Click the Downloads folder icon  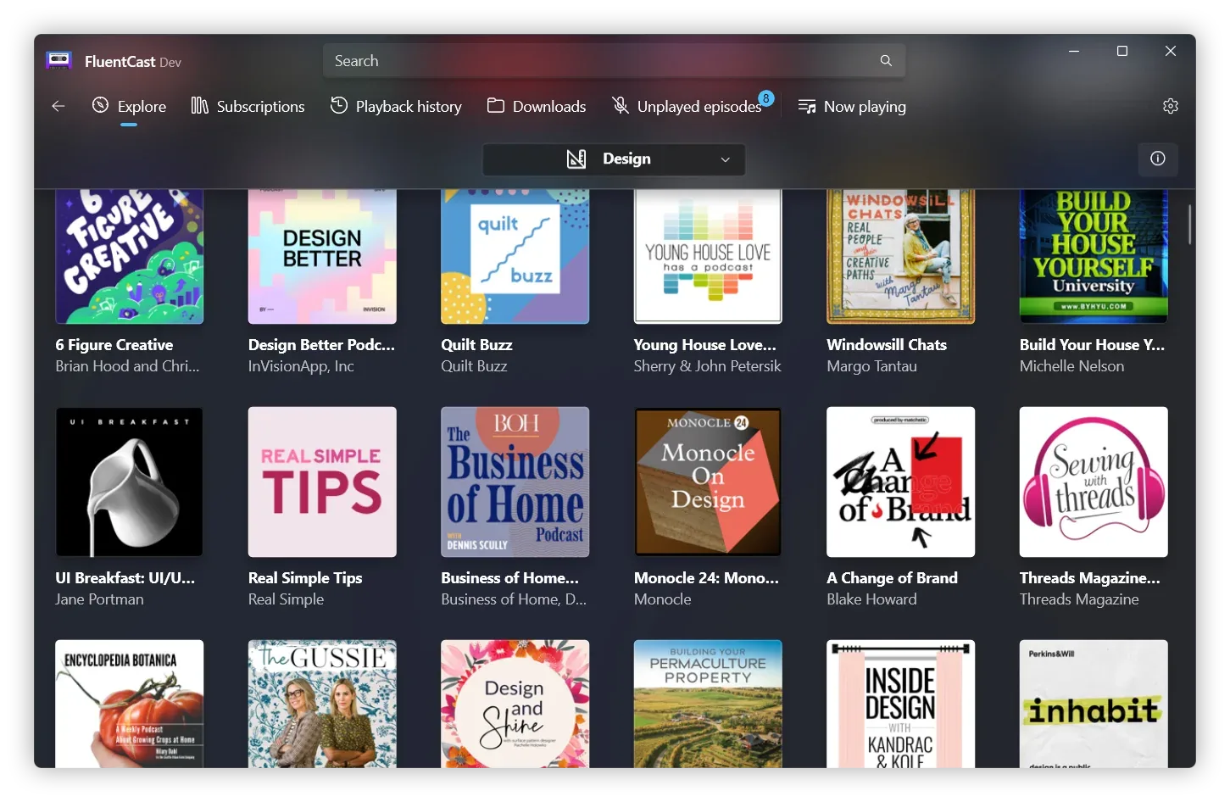[x=496, y=105]
